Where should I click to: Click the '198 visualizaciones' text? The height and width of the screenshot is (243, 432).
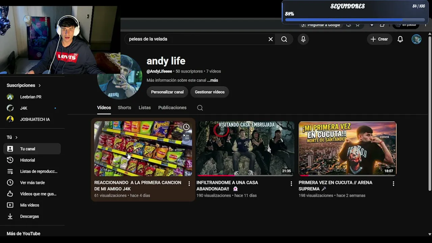[x=316, y=195]
